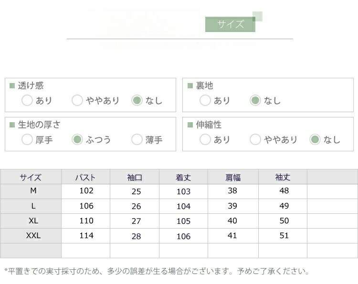Click the 着丈 column header
Screen dimensions: 358x284
[183, 177]
